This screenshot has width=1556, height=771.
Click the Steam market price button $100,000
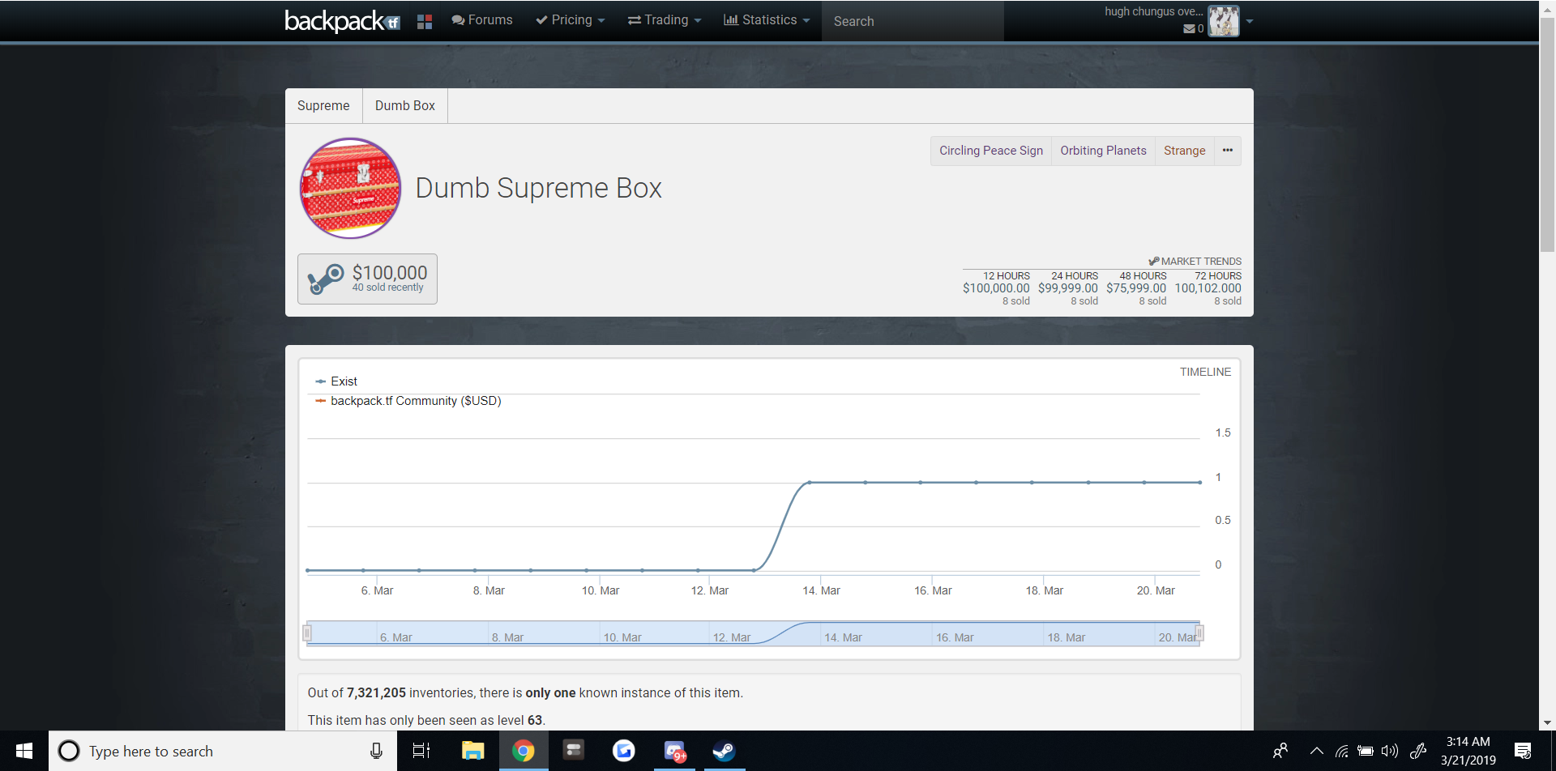[x=367, y=279]
